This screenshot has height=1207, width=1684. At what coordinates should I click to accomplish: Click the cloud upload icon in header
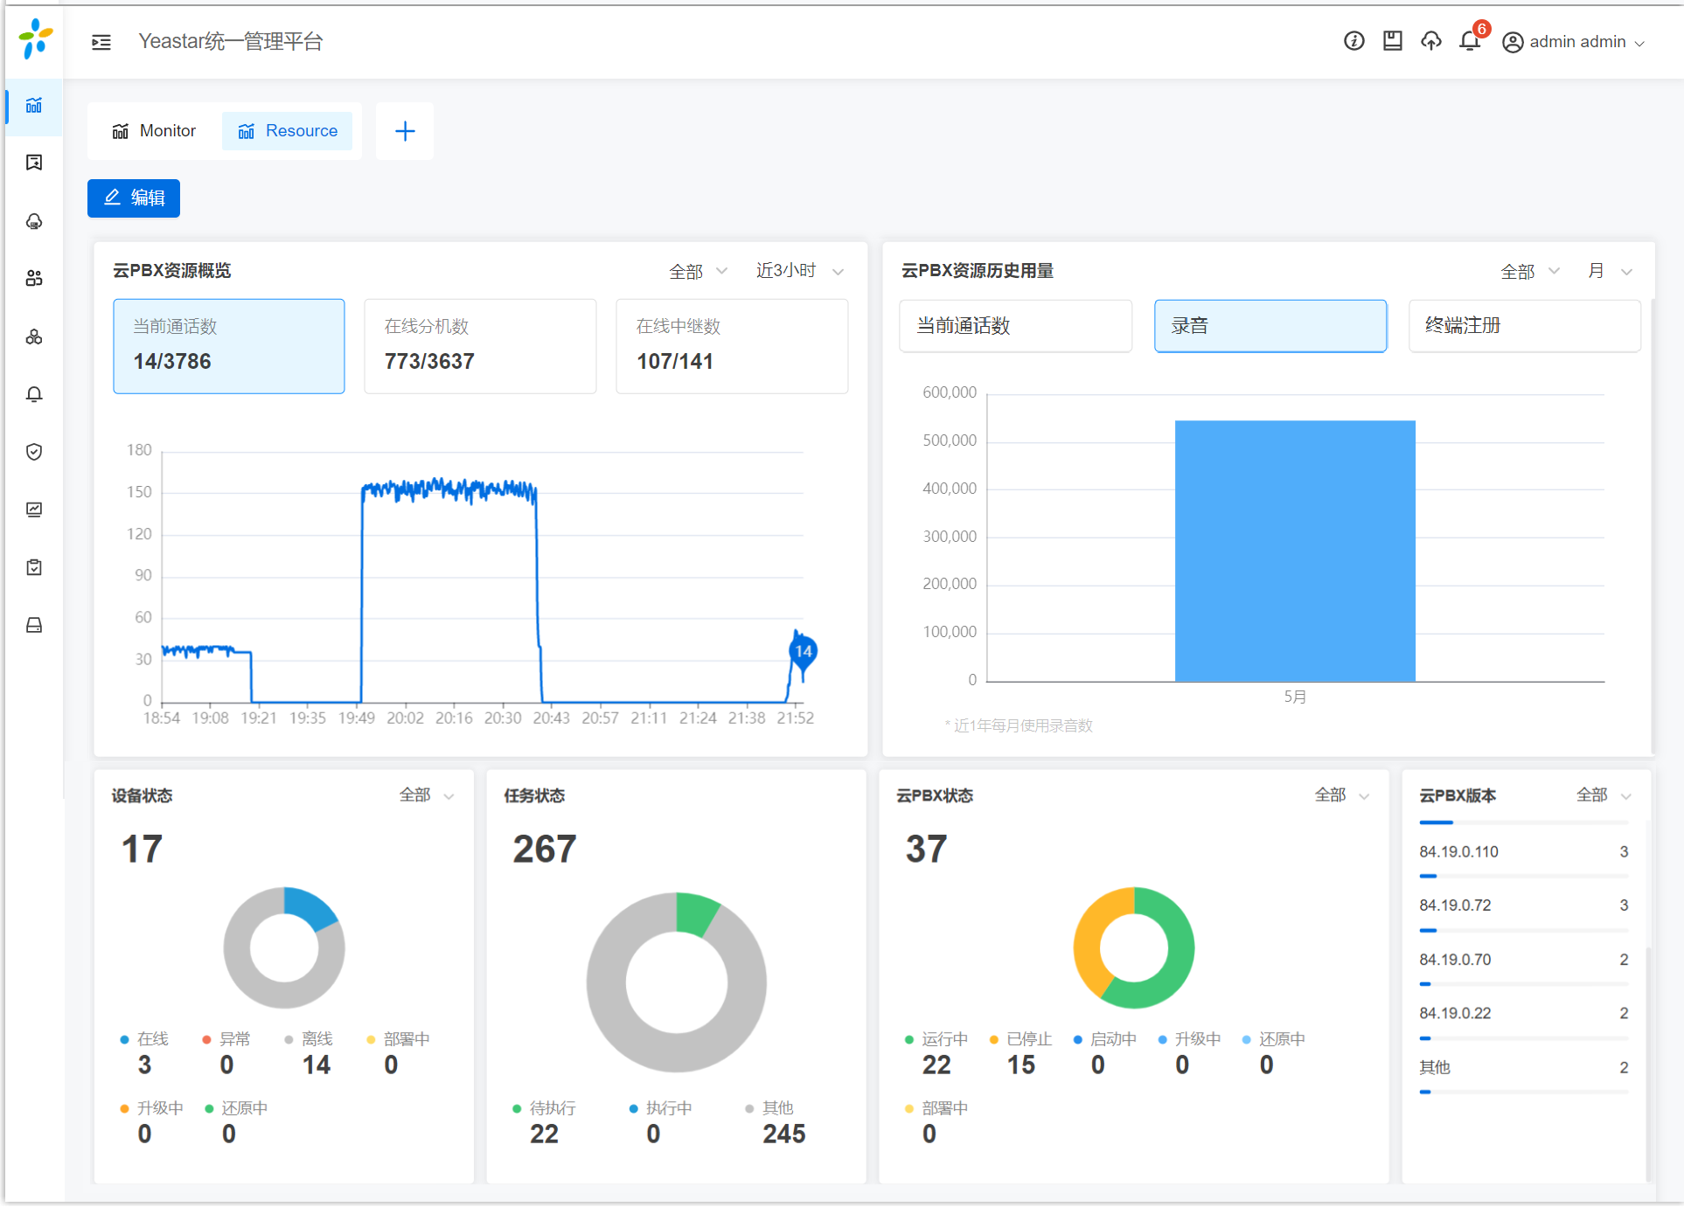[1430, 41]
